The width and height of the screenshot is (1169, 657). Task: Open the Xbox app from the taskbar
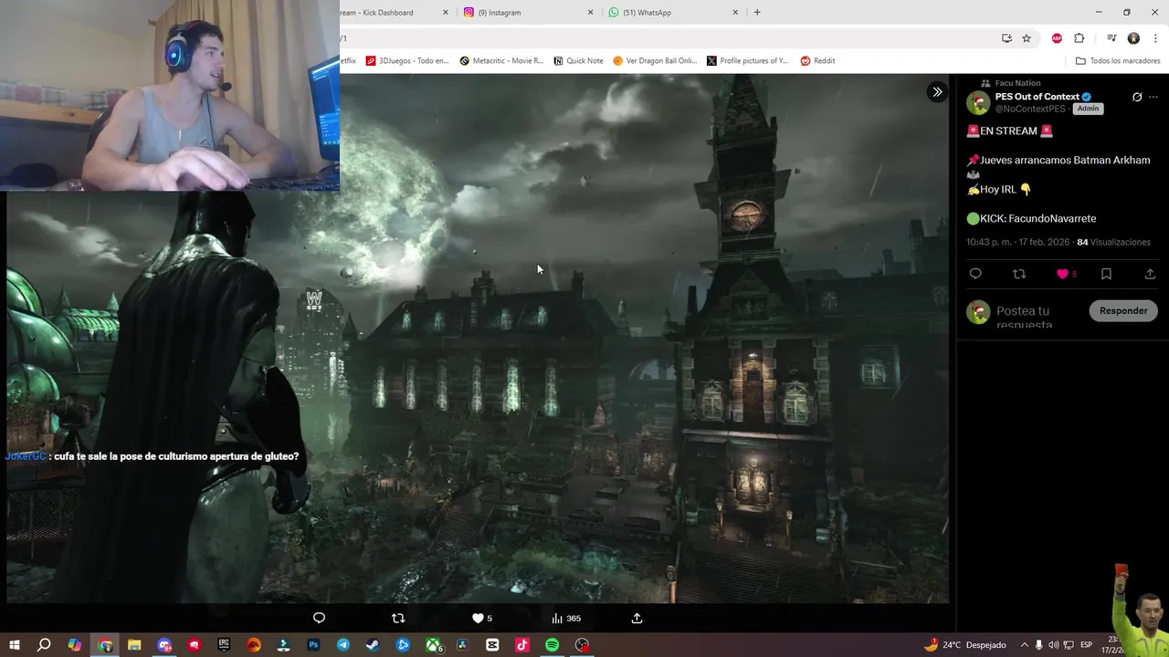coord(433,645)
